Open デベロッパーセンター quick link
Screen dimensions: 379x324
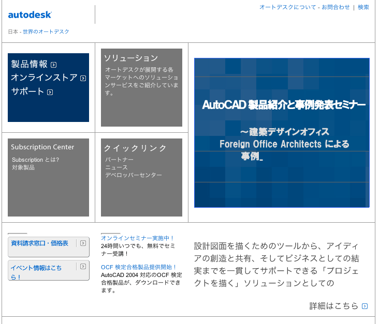tap(134, 175)
